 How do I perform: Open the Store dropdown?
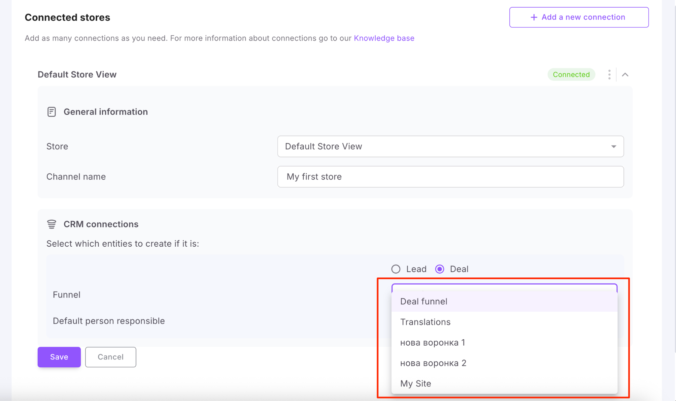450,146
